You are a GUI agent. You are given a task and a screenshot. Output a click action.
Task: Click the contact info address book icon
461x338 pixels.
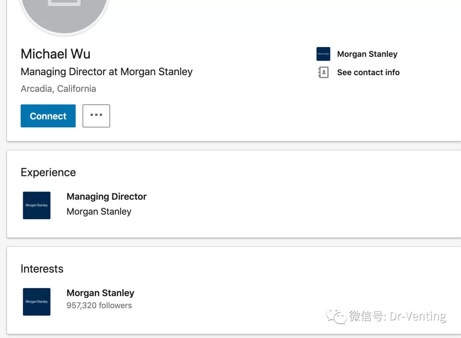[323, 72]
